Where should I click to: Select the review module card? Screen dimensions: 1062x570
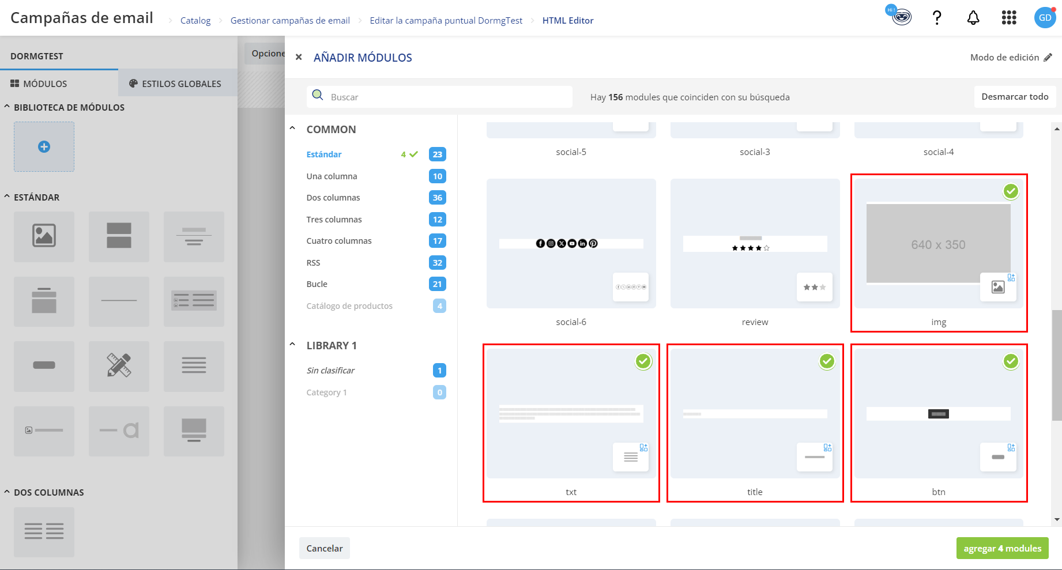755,243
